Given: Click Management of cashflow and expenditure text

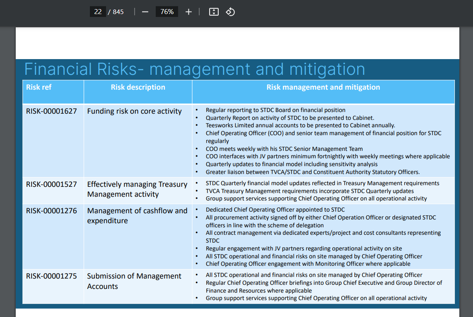Looking at the screenshot, I should tap(137, 216).
